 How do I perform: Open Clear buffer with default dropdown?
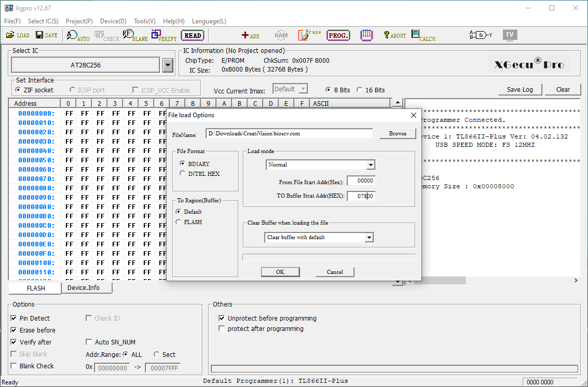pos(369,238)
